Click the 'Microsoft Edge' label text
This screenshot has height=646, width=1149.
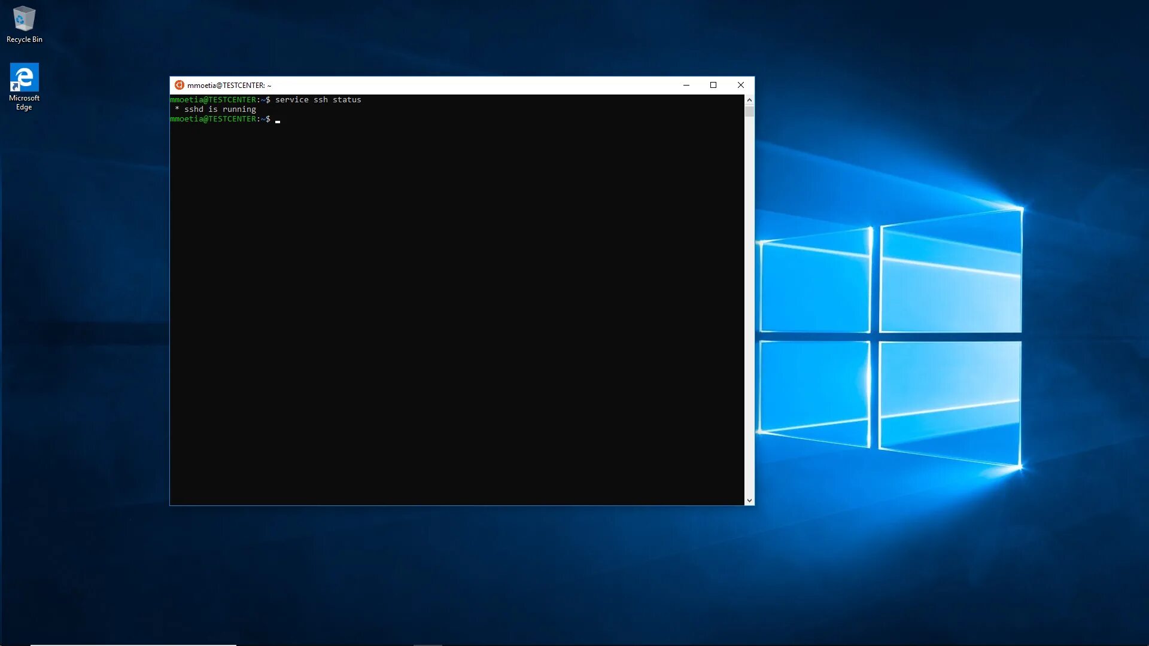point(24,102)
